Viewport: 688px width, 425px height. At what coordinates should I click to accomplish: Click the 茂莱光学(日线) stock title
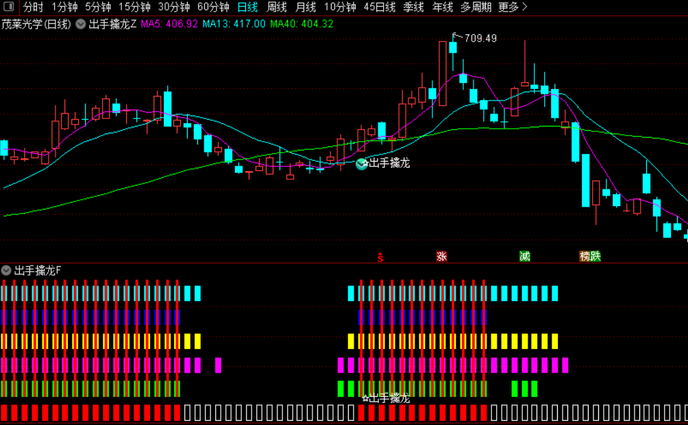click(x=36, y=24)
